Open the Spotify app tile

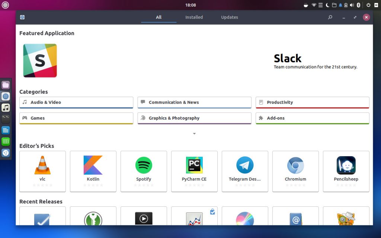tap(144, 171)
